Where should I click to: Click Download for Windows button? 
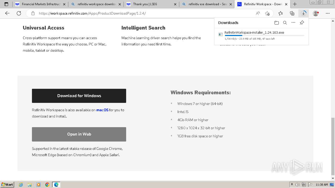pyautogui.click(x=79, y=96)
